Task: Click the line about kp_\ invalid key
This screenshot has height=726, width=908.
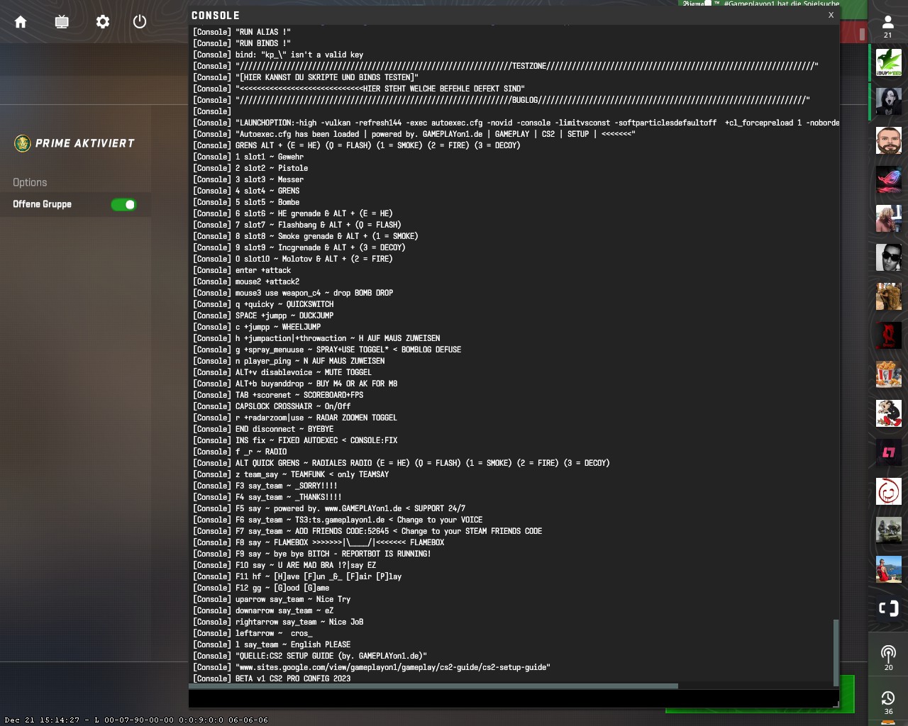Action: pos(278,55)
